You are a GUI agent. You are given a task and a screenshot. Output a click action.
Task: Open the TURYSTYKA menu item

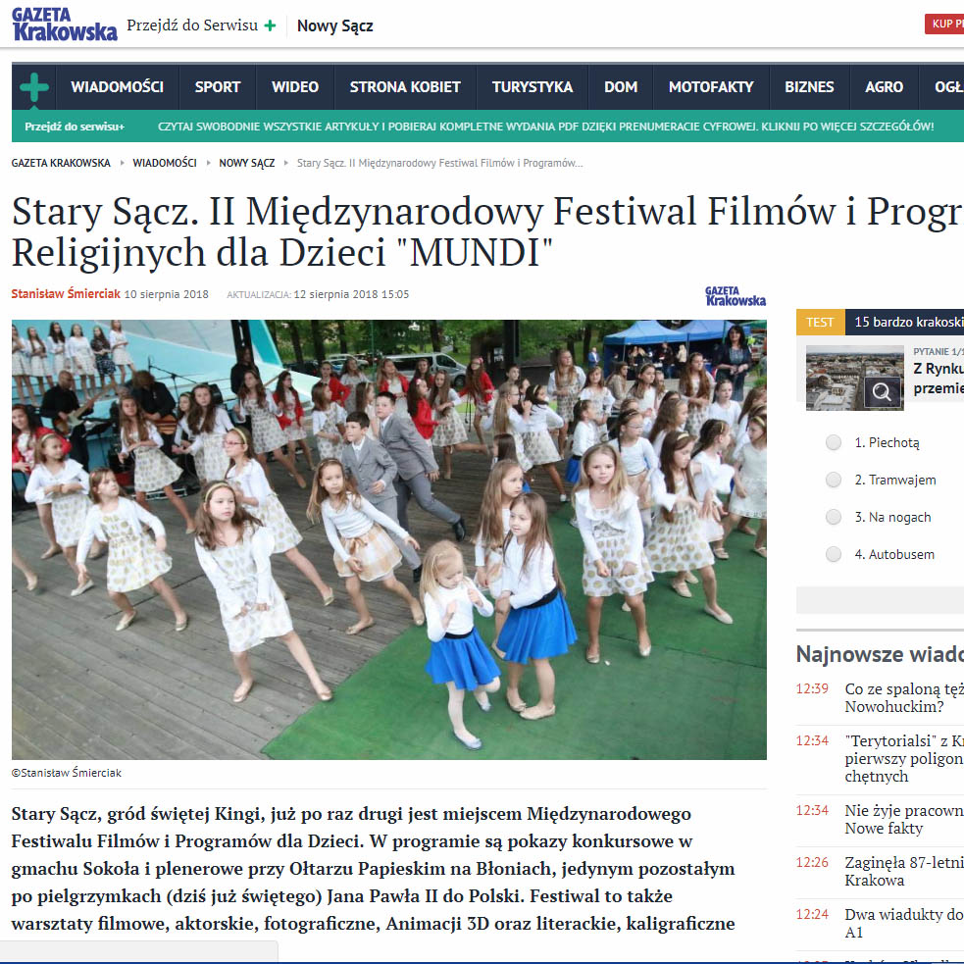(532, 86)
